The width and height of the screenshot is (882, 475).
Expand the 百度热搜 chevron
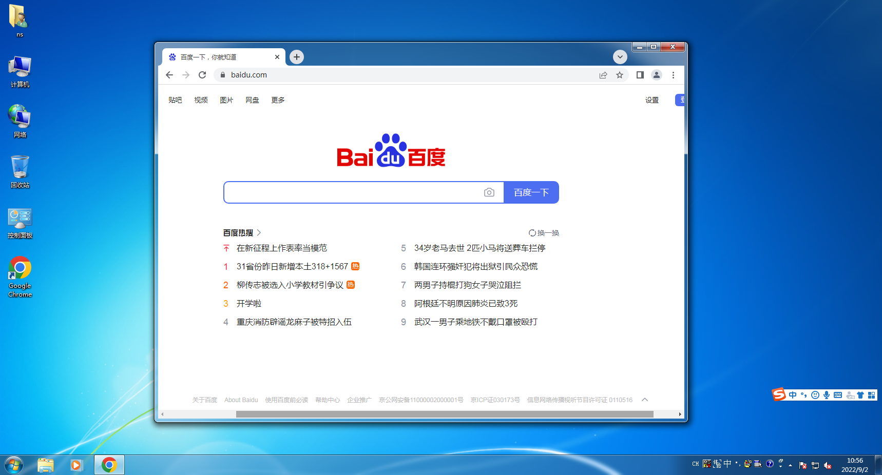259,232
